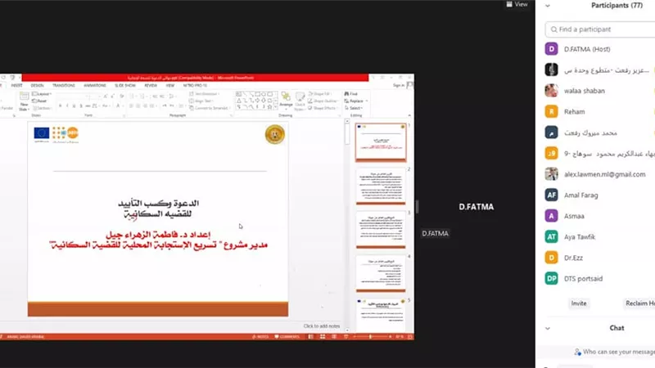Click the New Slide icon
This screenshot has height=368, width=655.
(x=25, y=96)
